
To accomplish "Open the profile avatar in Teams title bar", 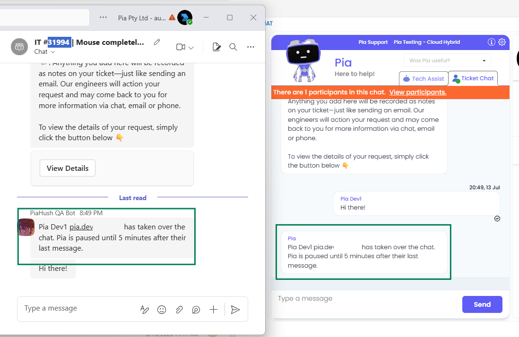I will coord(185,17).
